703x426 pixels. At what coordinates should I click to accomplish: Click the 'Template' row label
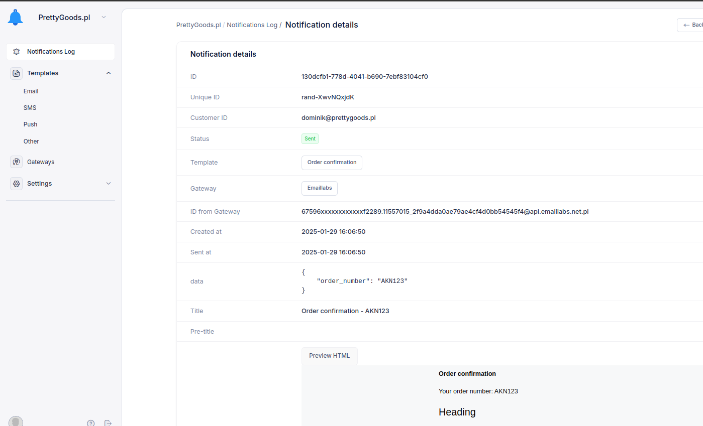[x=204, y=163]
